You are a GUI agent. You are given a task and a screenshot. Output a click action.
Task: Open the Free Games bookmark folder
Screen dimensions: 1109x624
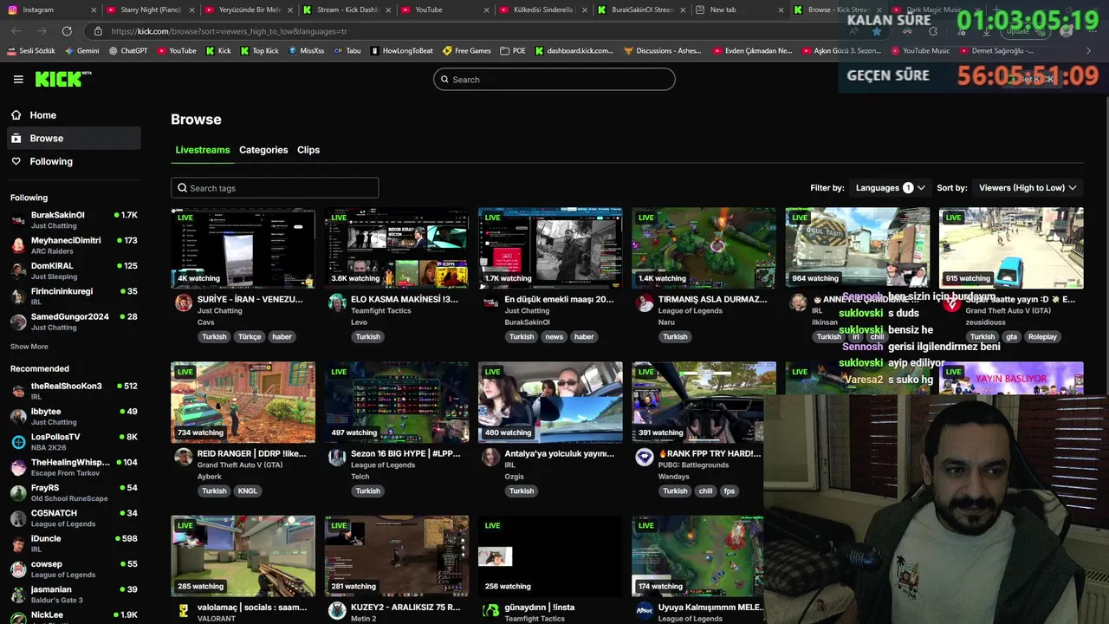point(467,51)
